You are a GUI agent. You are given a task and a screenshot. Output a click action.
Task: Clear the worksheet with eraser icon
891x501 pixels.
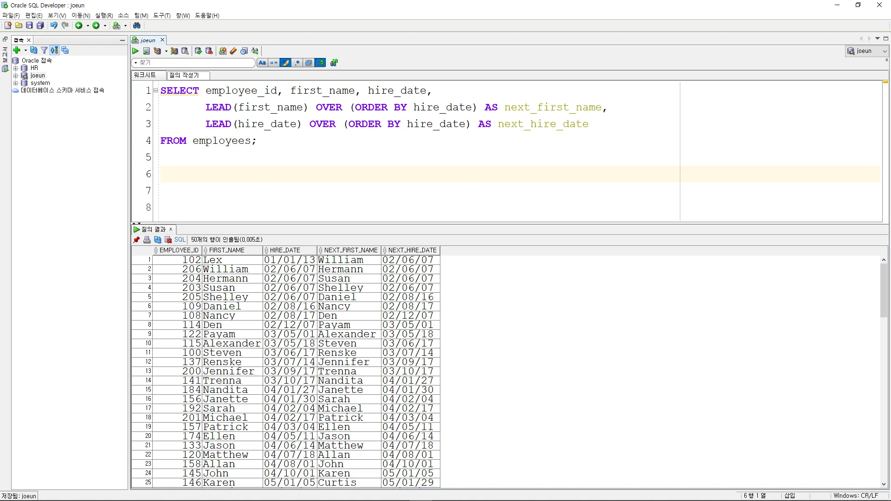[233, 51]
